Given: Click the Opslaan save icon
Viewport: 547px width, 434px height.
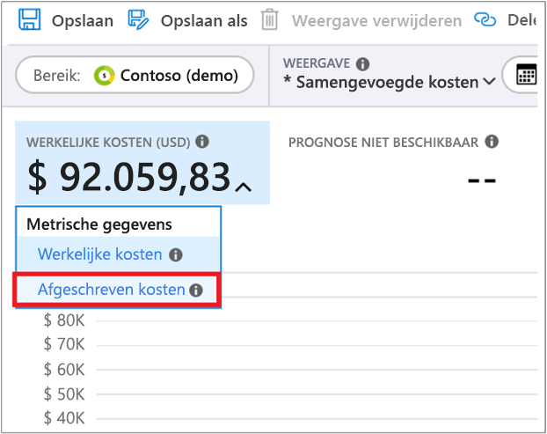Looking at the screenshot, I should pos(30,19).
